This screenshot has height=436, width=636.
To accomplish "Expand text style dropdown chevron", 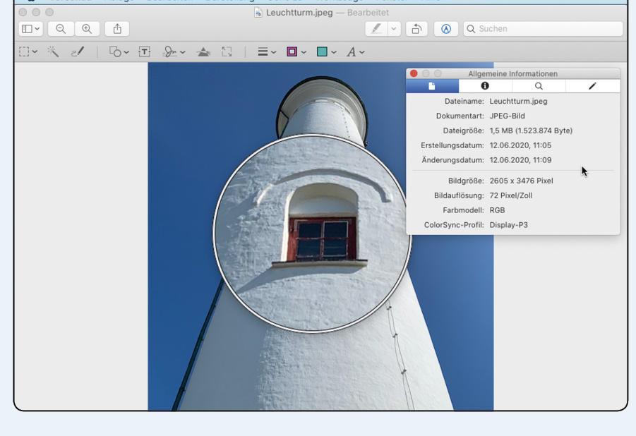I will point(362,52).
